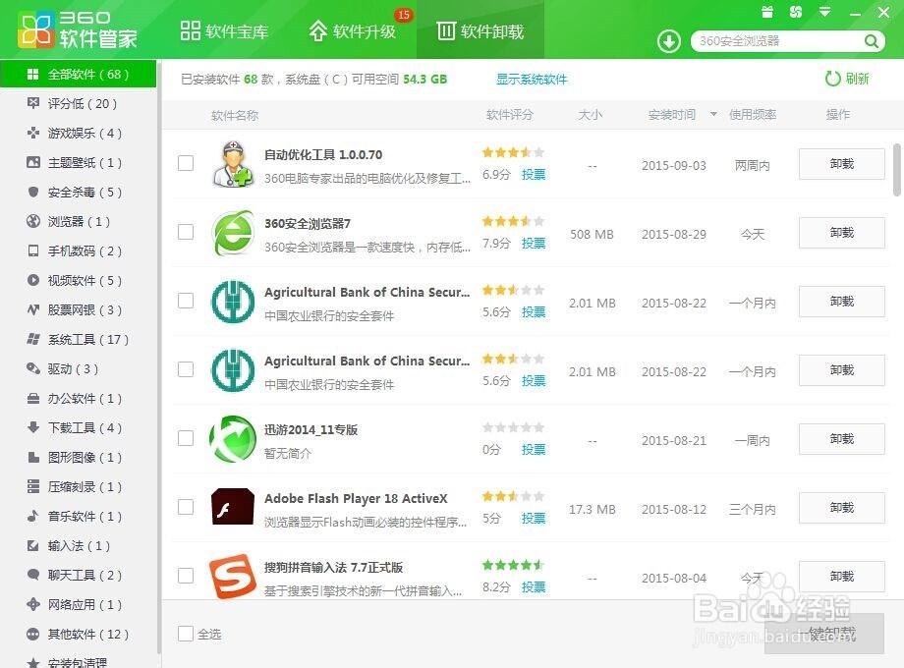Select 办公软件 (1) category

(79, 398)
